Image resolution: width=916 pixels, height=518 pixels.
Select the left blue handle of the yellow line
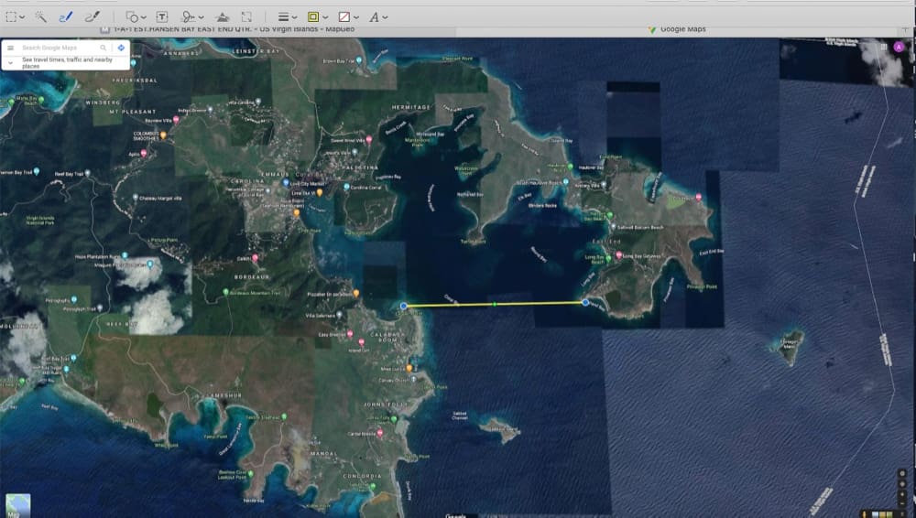(x=404, y=306)
